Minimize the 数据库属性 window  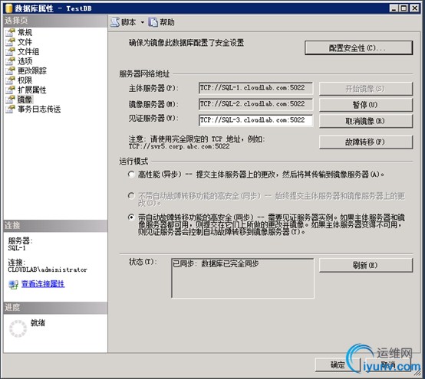[394, 8]
